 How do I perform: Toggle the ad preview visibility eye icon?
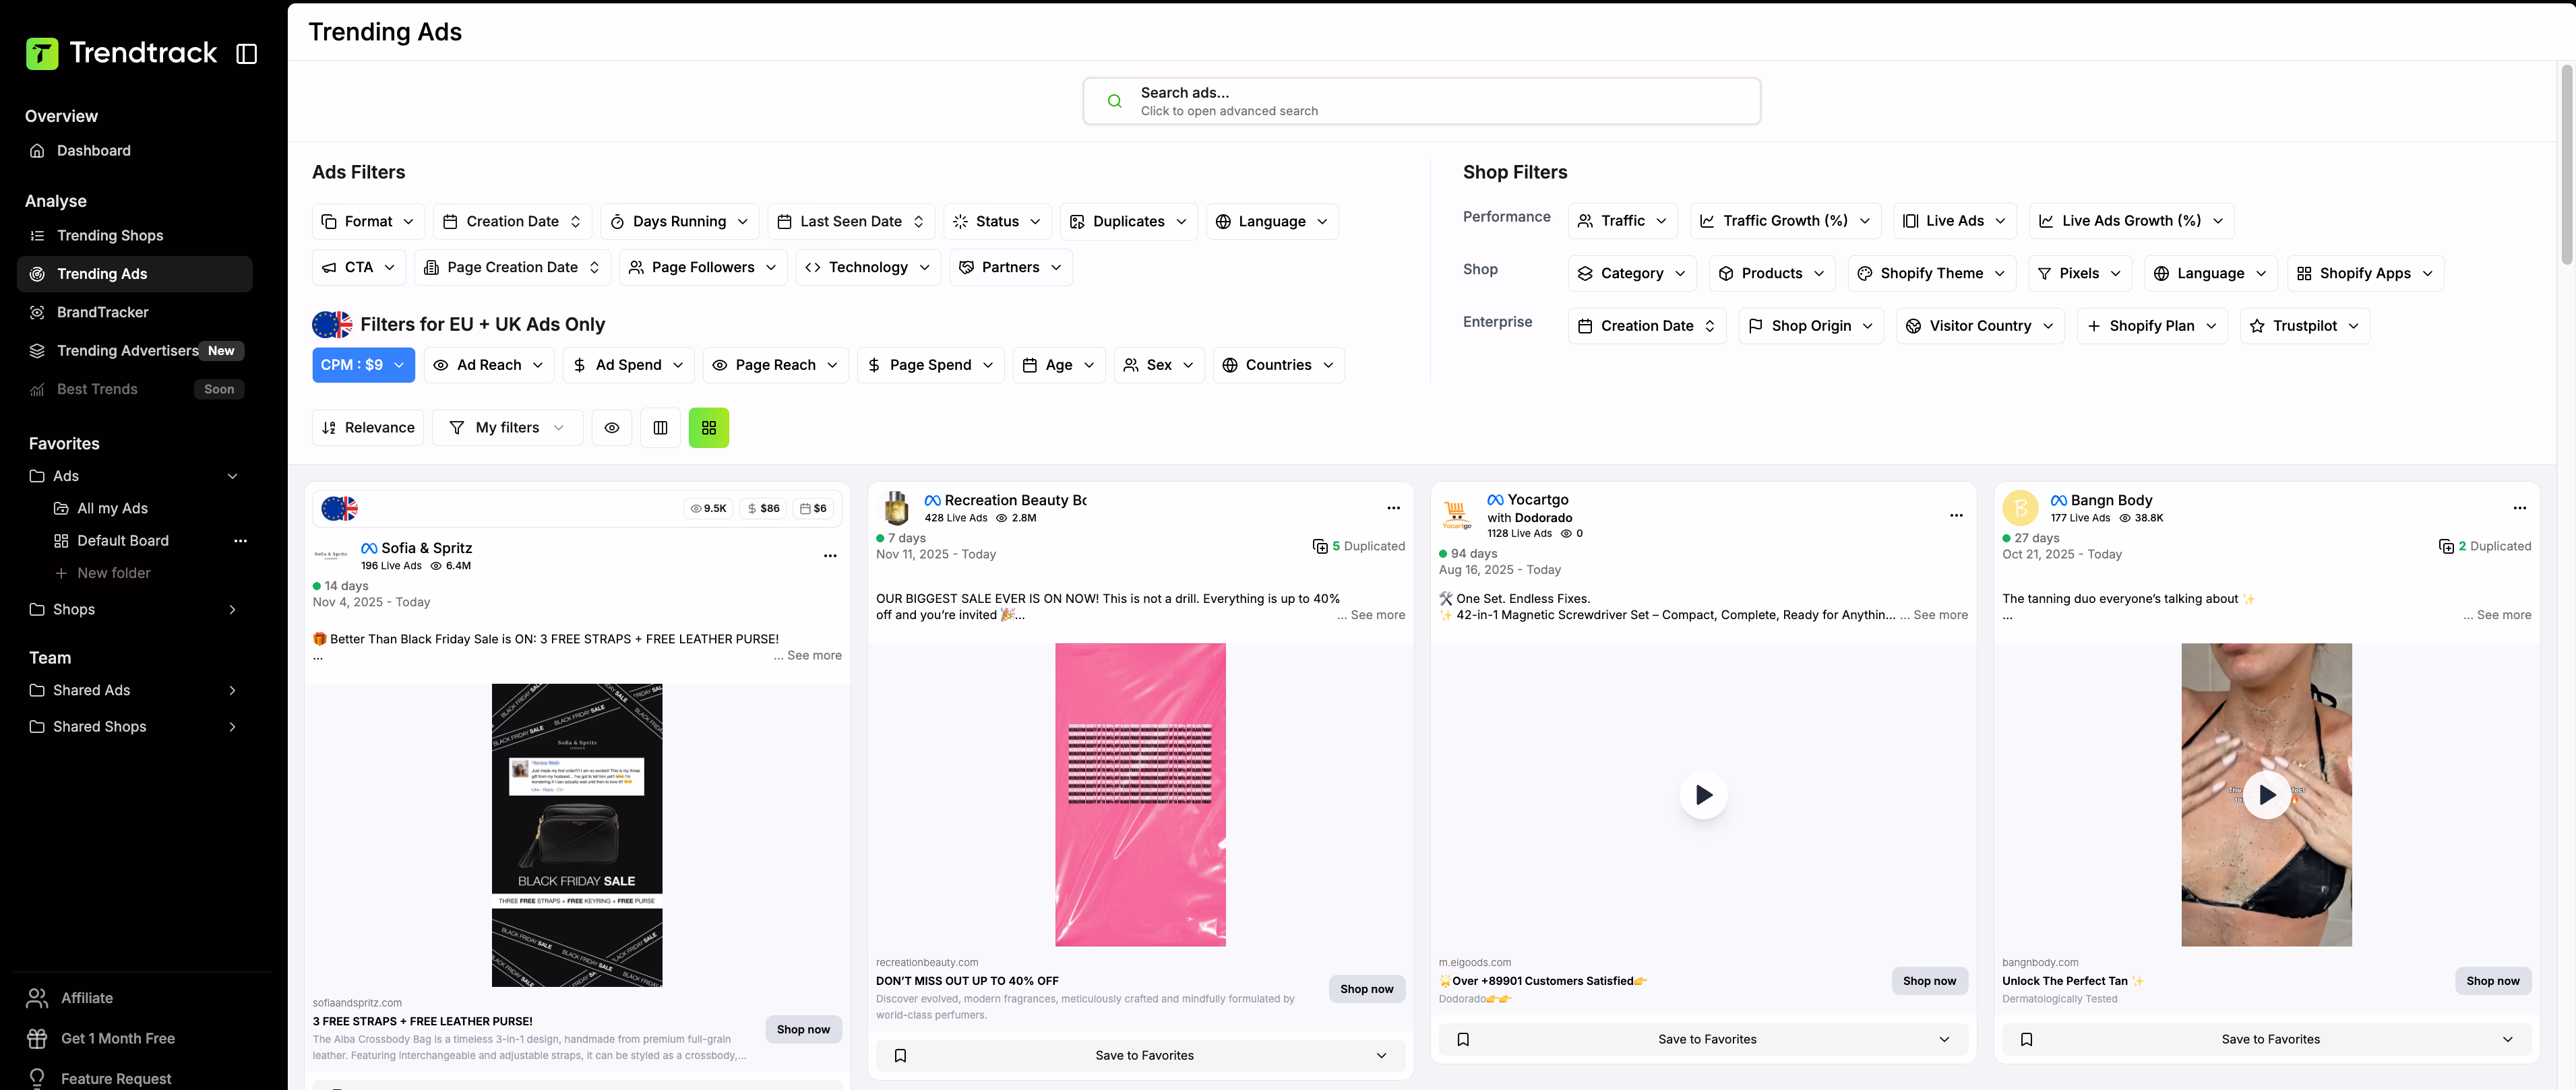coord(611,428)
